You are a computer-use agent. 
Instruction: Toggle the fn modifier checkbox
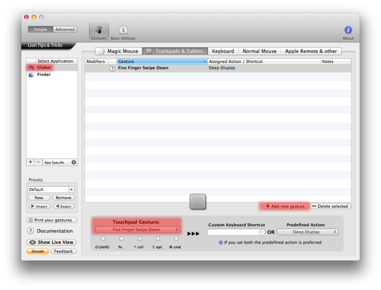tap(121, 239)
